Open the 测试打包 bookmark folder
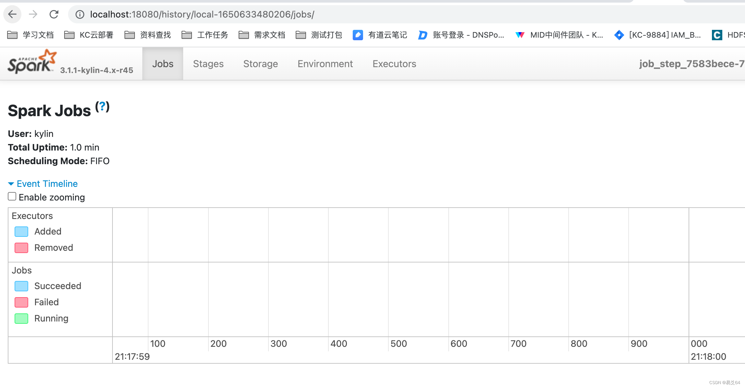 pos(319,35)
